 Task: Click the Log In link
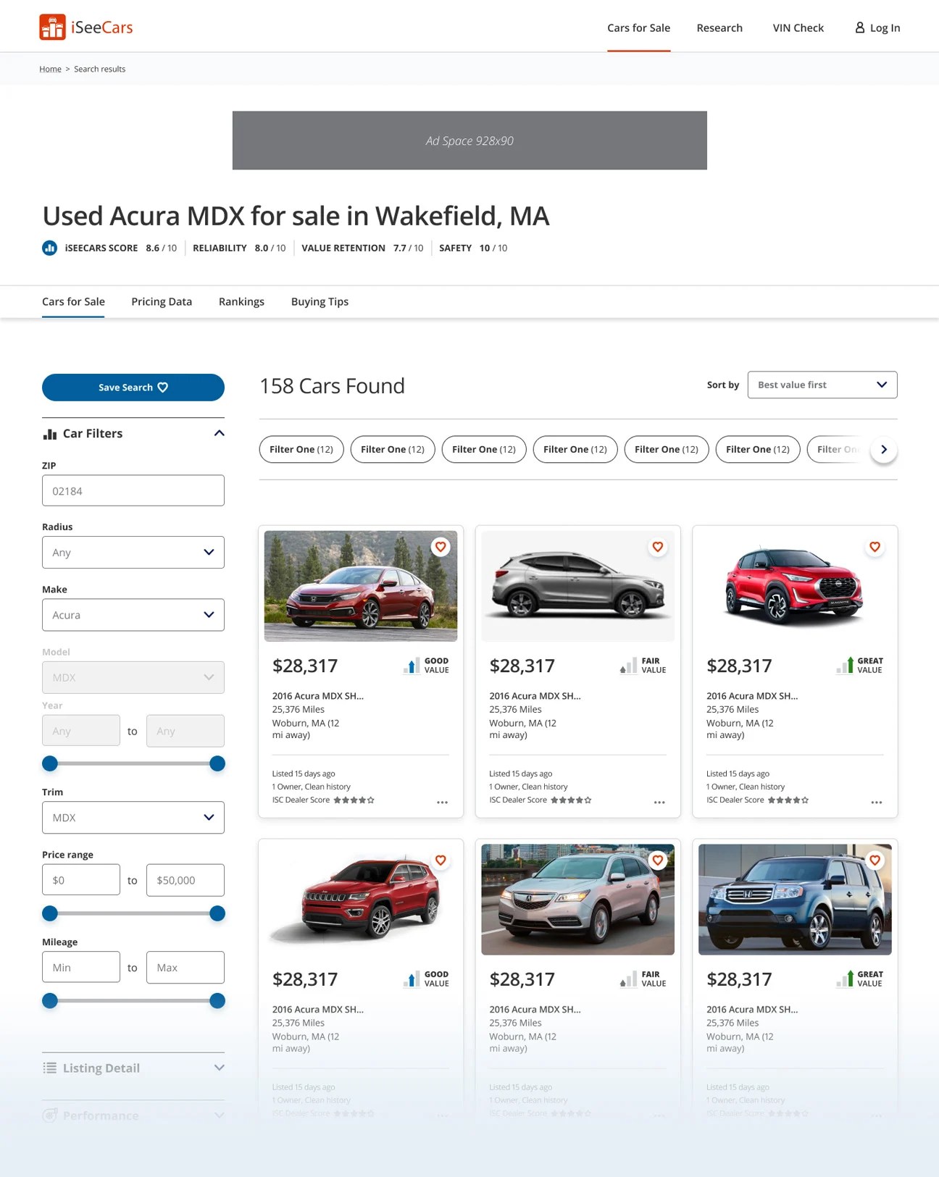pos(877,28)
